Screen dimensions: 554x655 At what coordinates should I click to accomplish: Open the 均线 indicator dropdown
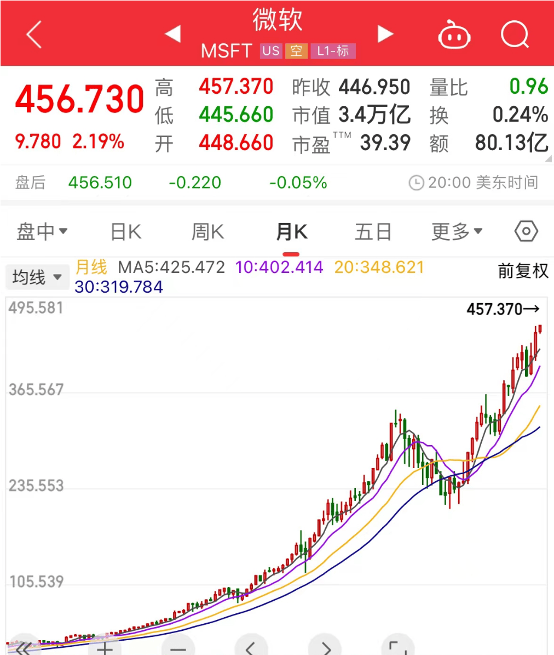pos(37,277)
